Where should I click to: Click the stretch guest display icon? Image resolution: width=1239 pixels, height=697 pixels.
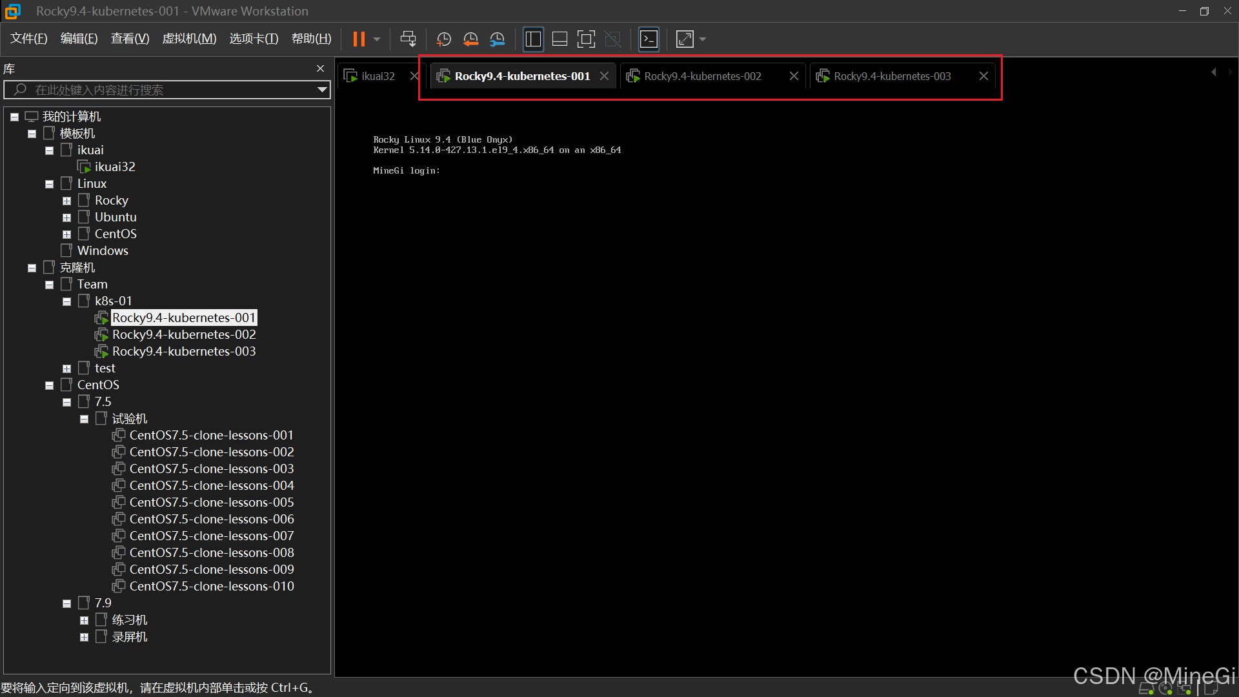[685, 39]
